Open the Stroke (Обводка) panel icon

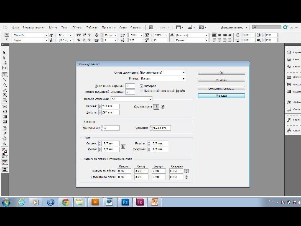click(x=289, y=77)
